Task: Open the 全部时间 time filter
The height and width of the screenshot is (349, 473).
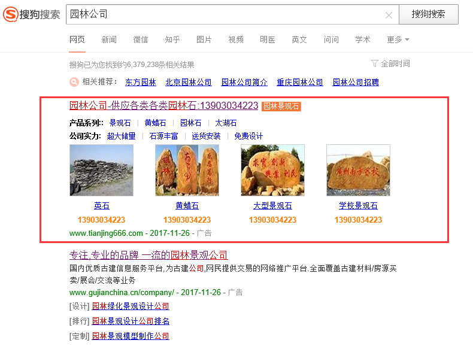Action: pos(390,63)
